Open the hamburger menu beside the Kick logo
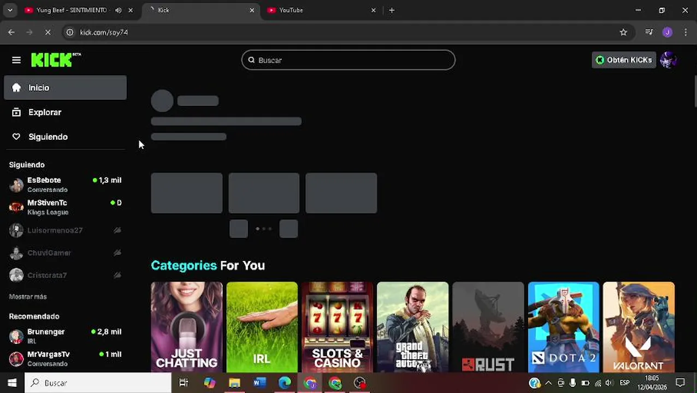This screenshot has height=393, width=697. [x=16, y=60]
